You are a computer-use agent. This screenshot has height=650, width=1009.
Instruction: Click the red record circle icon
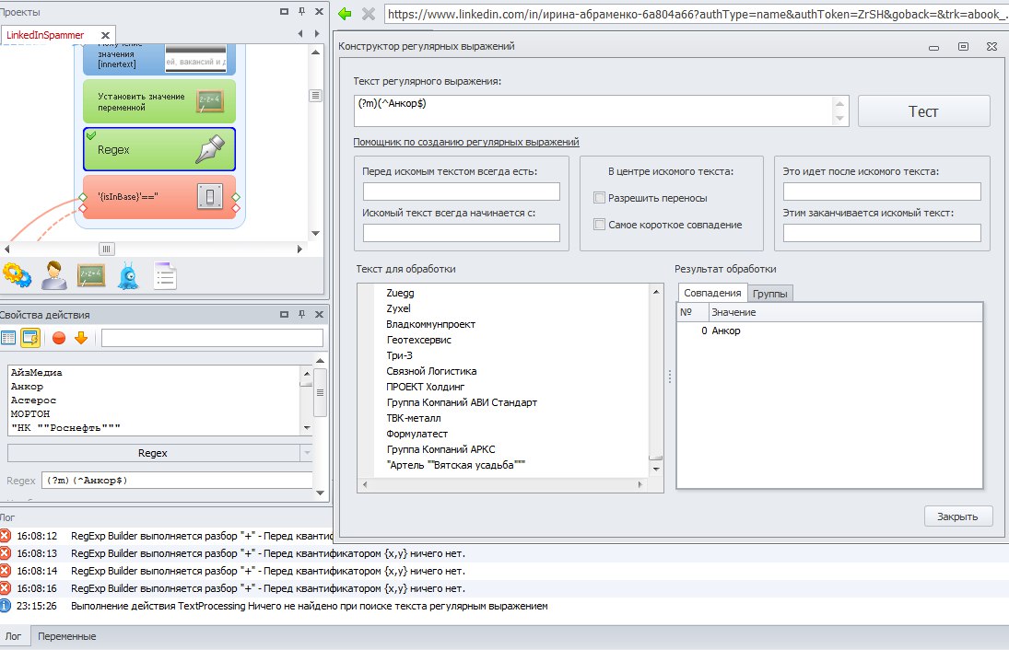59,338
